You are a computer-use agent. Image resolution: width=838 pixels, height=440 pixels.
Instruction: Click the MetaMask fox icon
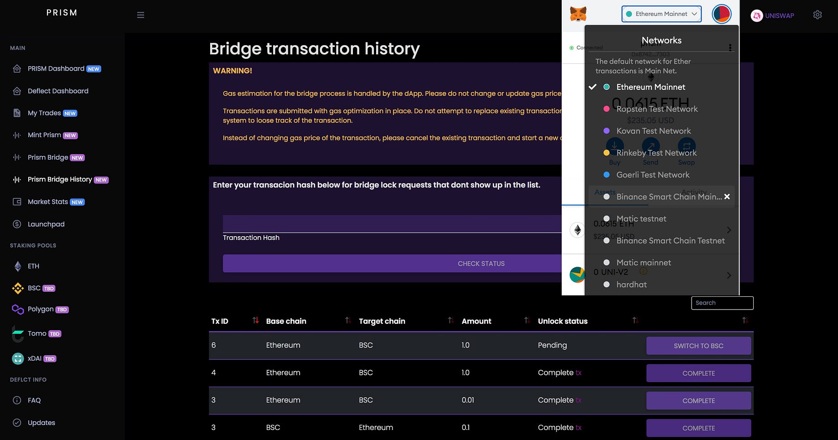click(578, 14)
